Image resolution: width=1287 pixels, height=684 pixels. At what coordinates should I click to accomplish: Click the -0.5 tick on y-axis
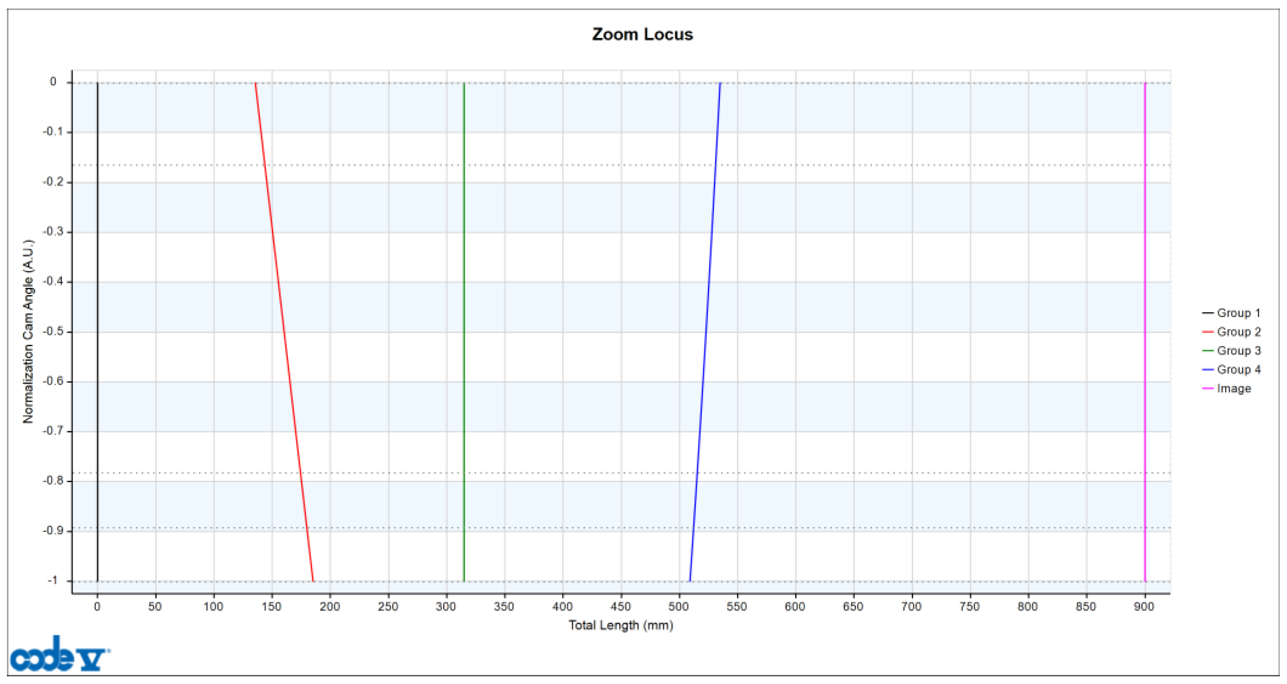tap(53, 332)
